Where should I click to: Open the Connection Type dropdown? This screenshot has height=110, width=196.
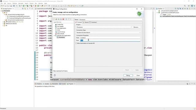(108, 33)
